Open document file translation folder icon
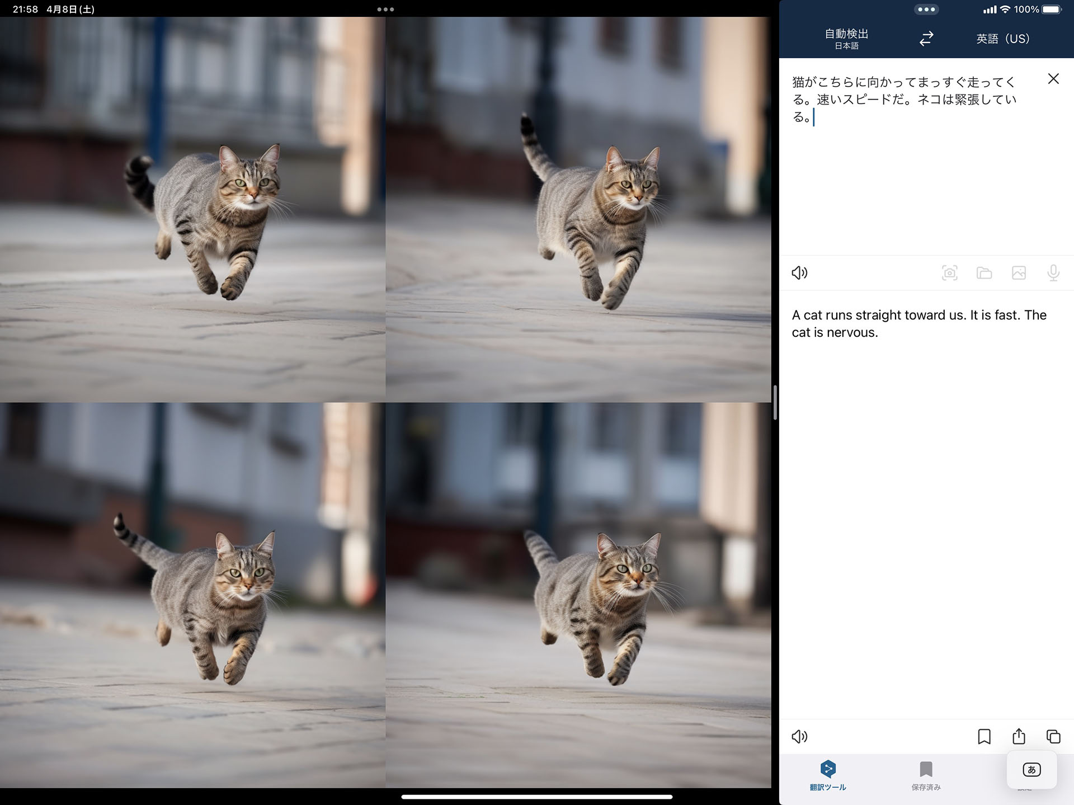 click(x=984, y=272)
